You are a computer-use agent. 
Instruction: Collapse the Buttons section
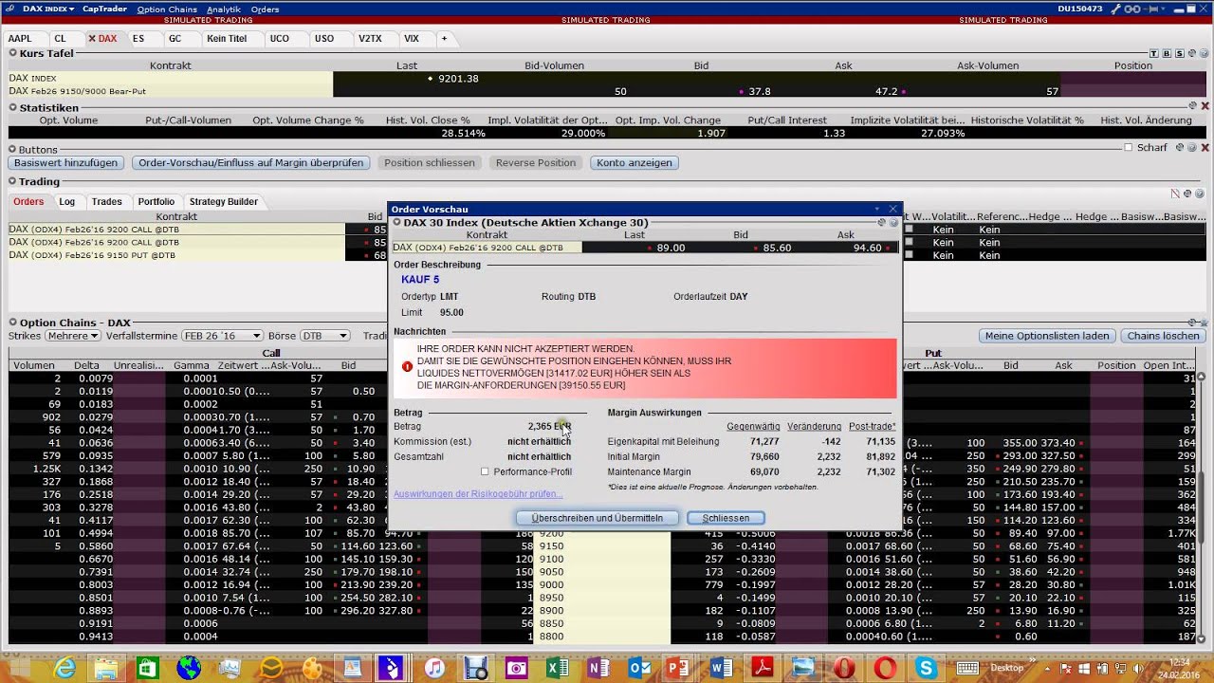(x=13, y=150)
